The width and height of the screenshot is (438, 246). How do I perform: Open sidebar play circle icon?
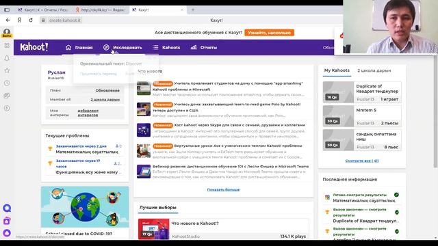coord(7,108)
